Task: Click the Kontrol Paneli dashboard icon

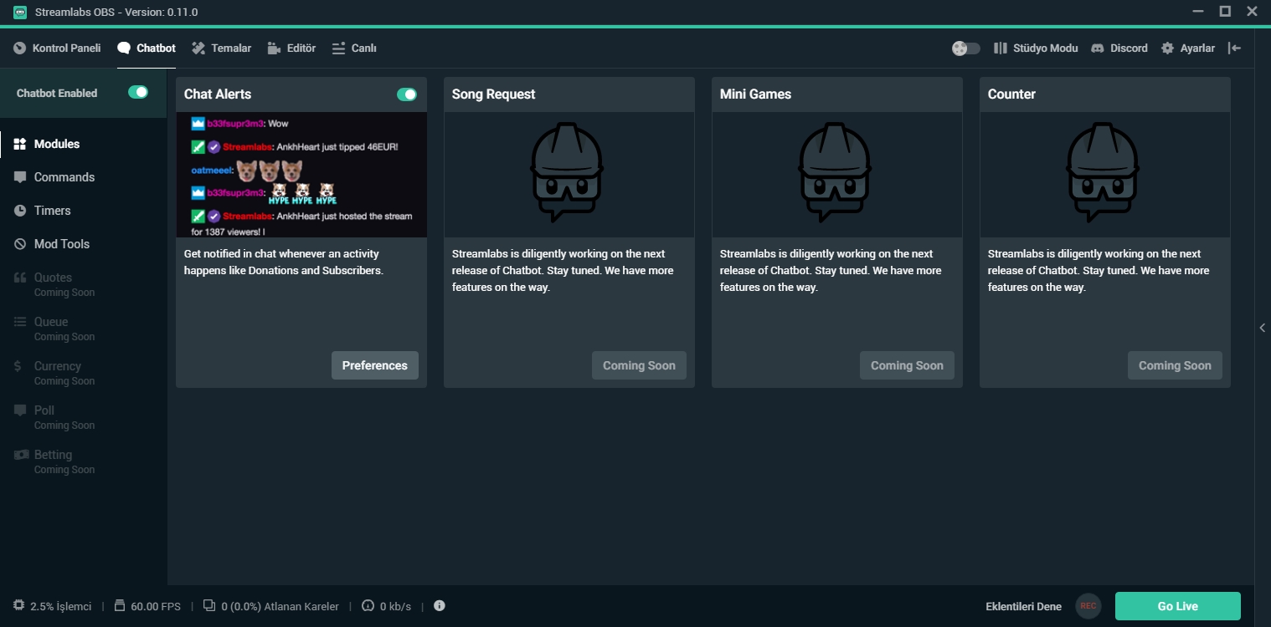Action: (x=19, y=48)
